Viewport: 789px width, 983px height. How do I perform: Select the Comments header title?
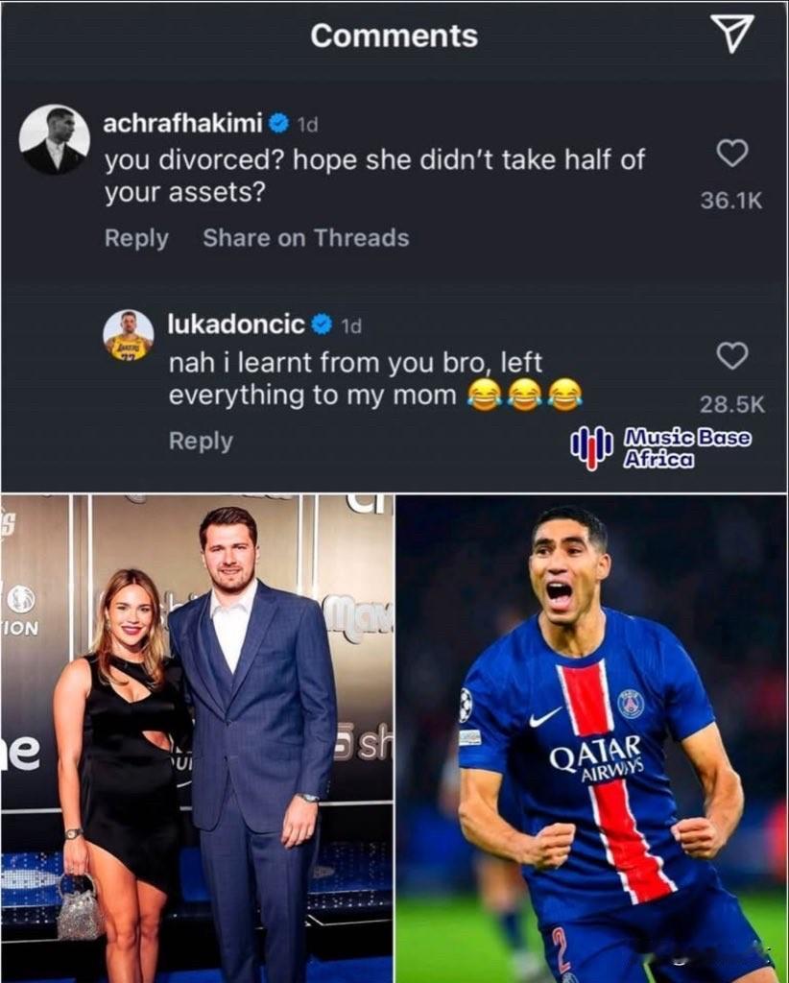(394, 36)
